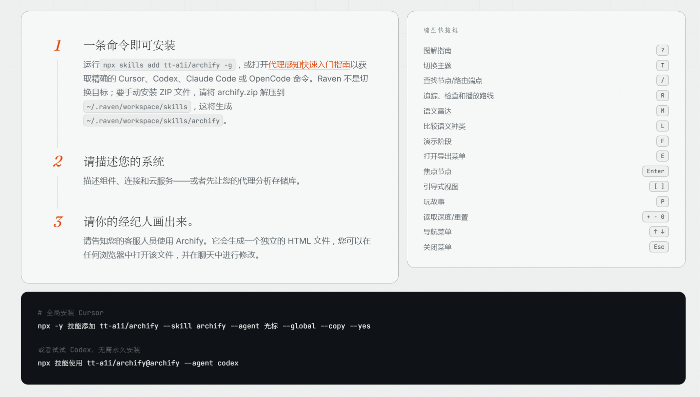Click the 'T' key badge for 切换主题
This screenshot has height=397, width=700.
click(663, 66)
